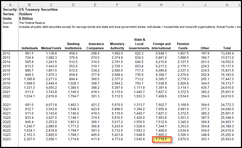Select the 2020 row label
The height and width of the screenshot is (148, 242).
tap(6, 88)
